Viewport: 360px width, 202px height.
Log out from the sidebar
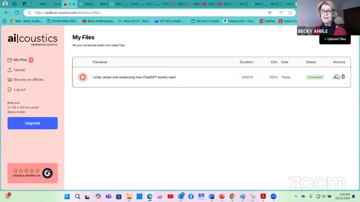[16, 90]
